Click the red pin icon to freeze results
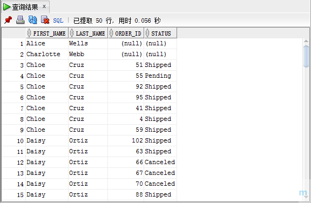 click(x=8, y=20)
